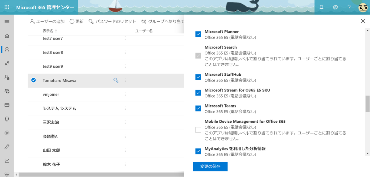
Task: Click key icon for Tomoharu Misawa
Action: [116, 80]
